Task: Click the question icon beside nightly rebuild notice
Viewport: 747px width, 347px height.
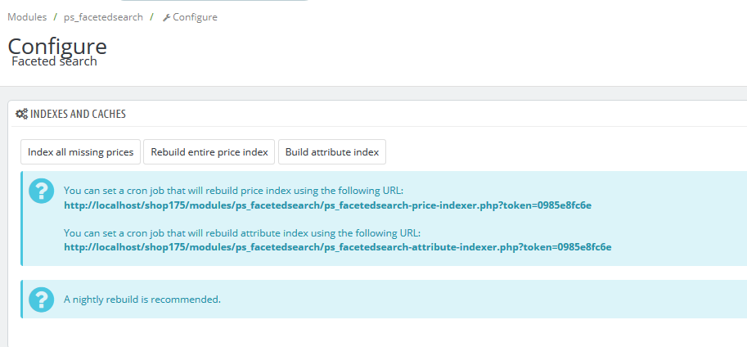Action: 41,300
